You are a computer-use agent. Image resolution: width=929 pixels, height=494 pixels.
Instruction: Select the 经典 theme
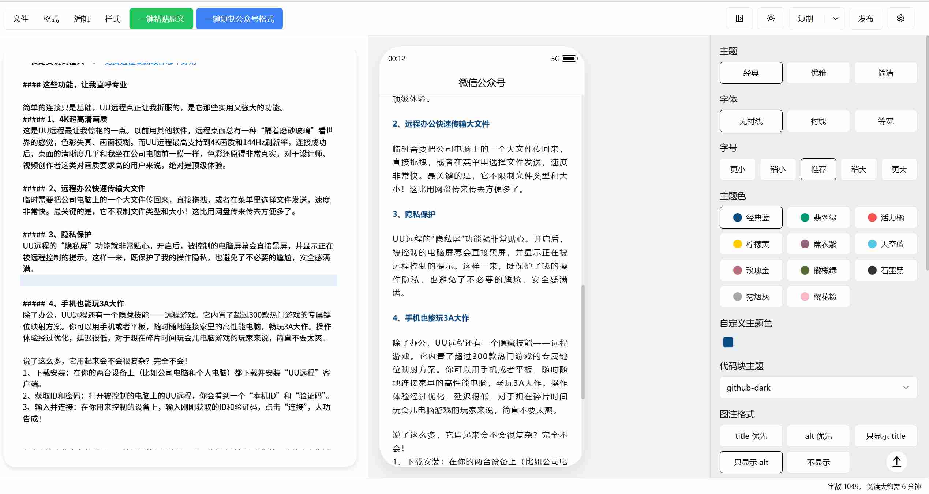click(751, 73)
